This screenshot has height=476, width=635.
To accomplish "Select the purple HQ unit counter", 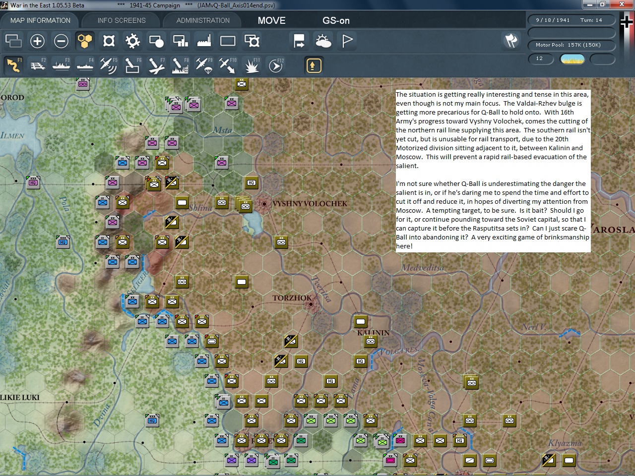I will [x=33, y=182].
